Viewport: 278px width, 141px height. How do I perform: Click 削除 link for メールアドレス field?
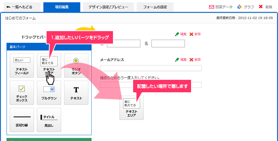coord(195,60)
